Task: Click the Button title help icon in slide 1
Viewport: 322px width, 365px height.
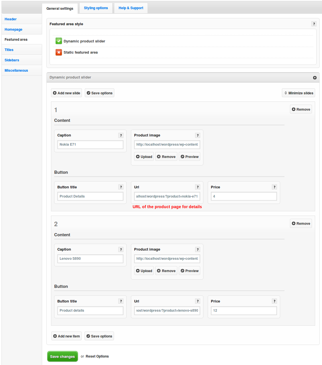Action: coord(121,187)
